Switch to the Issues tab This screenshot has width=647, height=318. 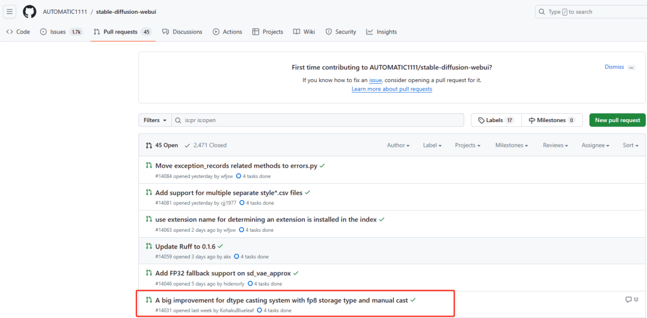point(62,32)
